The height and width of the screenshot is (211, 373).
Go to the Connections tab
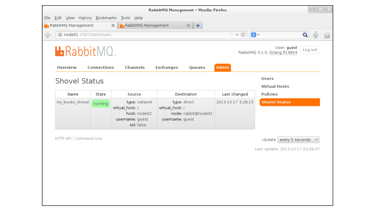pyautogui.click(x=101, y=67)
